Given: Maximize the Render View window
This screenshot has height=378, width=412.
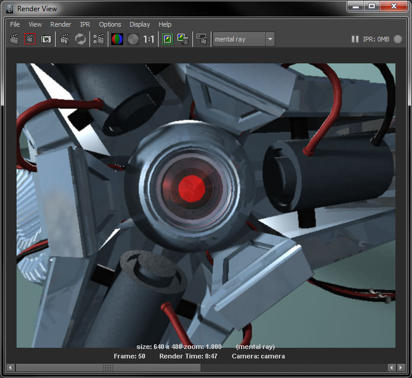Looking at the screenshot, I should (x=372, y=7).
